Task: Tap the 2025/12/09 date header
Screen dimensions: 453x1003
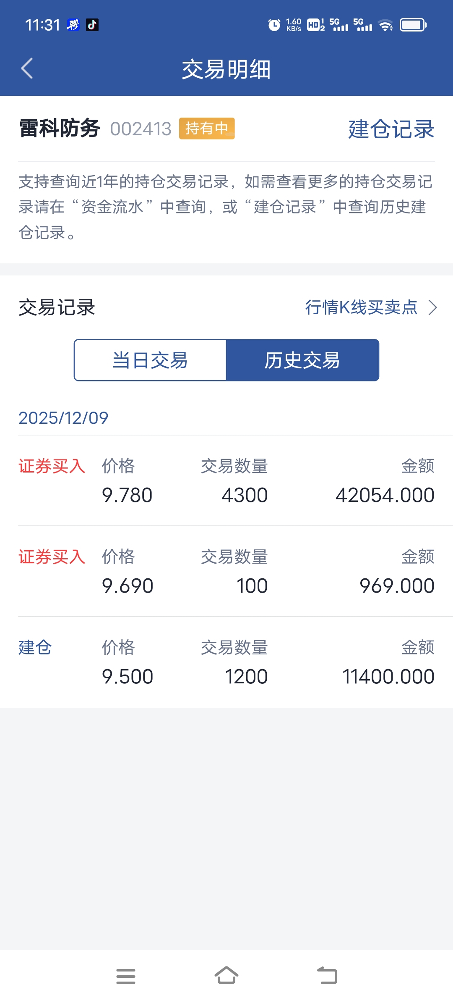Action: (63, 418)
